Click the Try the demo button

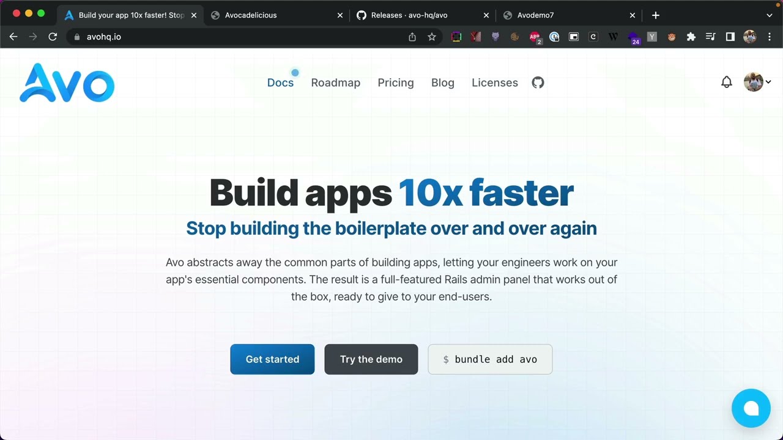(x=371, y=359)
